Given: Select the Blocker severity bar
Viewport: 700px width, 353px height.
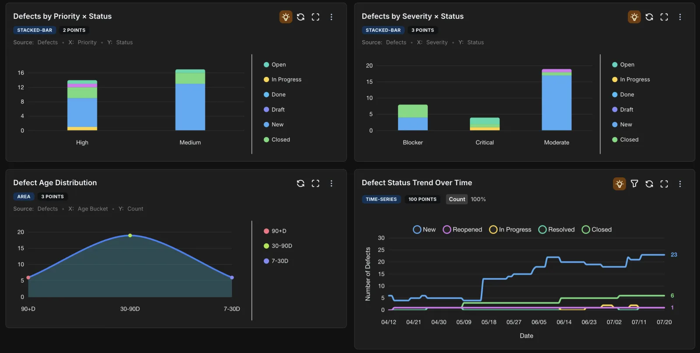Looking at the screenshot, I should [413, 118].
